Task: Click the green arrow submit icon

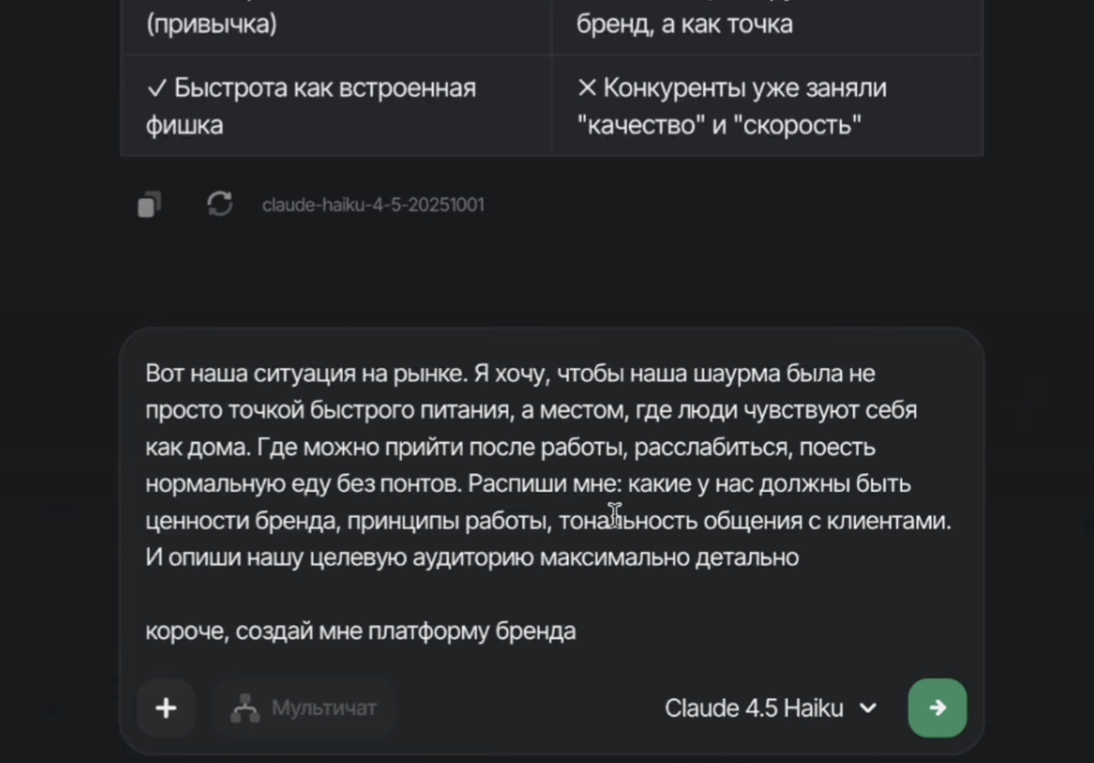Action: click(x=937, y=707)
